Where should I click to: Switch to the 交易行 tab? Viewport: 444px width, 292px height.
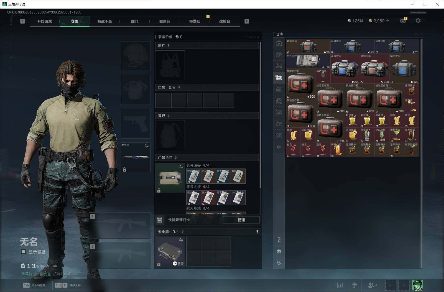pos(165,21)
